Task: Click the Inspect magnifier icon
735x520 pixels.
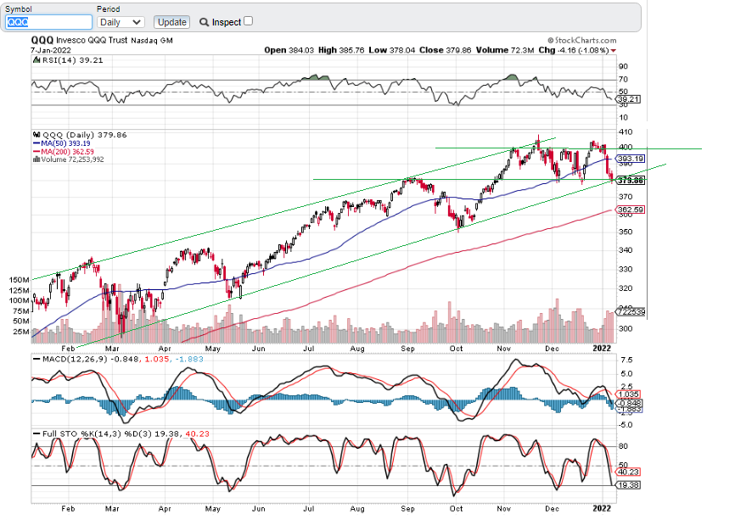Action: click(x=204, y=22)
